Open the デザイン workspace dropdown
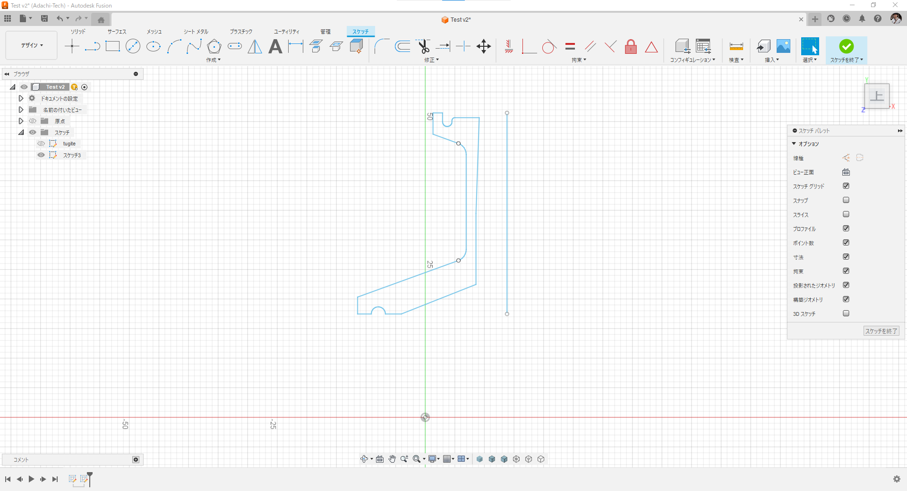This screenshot has width=907, height=491. [32, 45]
